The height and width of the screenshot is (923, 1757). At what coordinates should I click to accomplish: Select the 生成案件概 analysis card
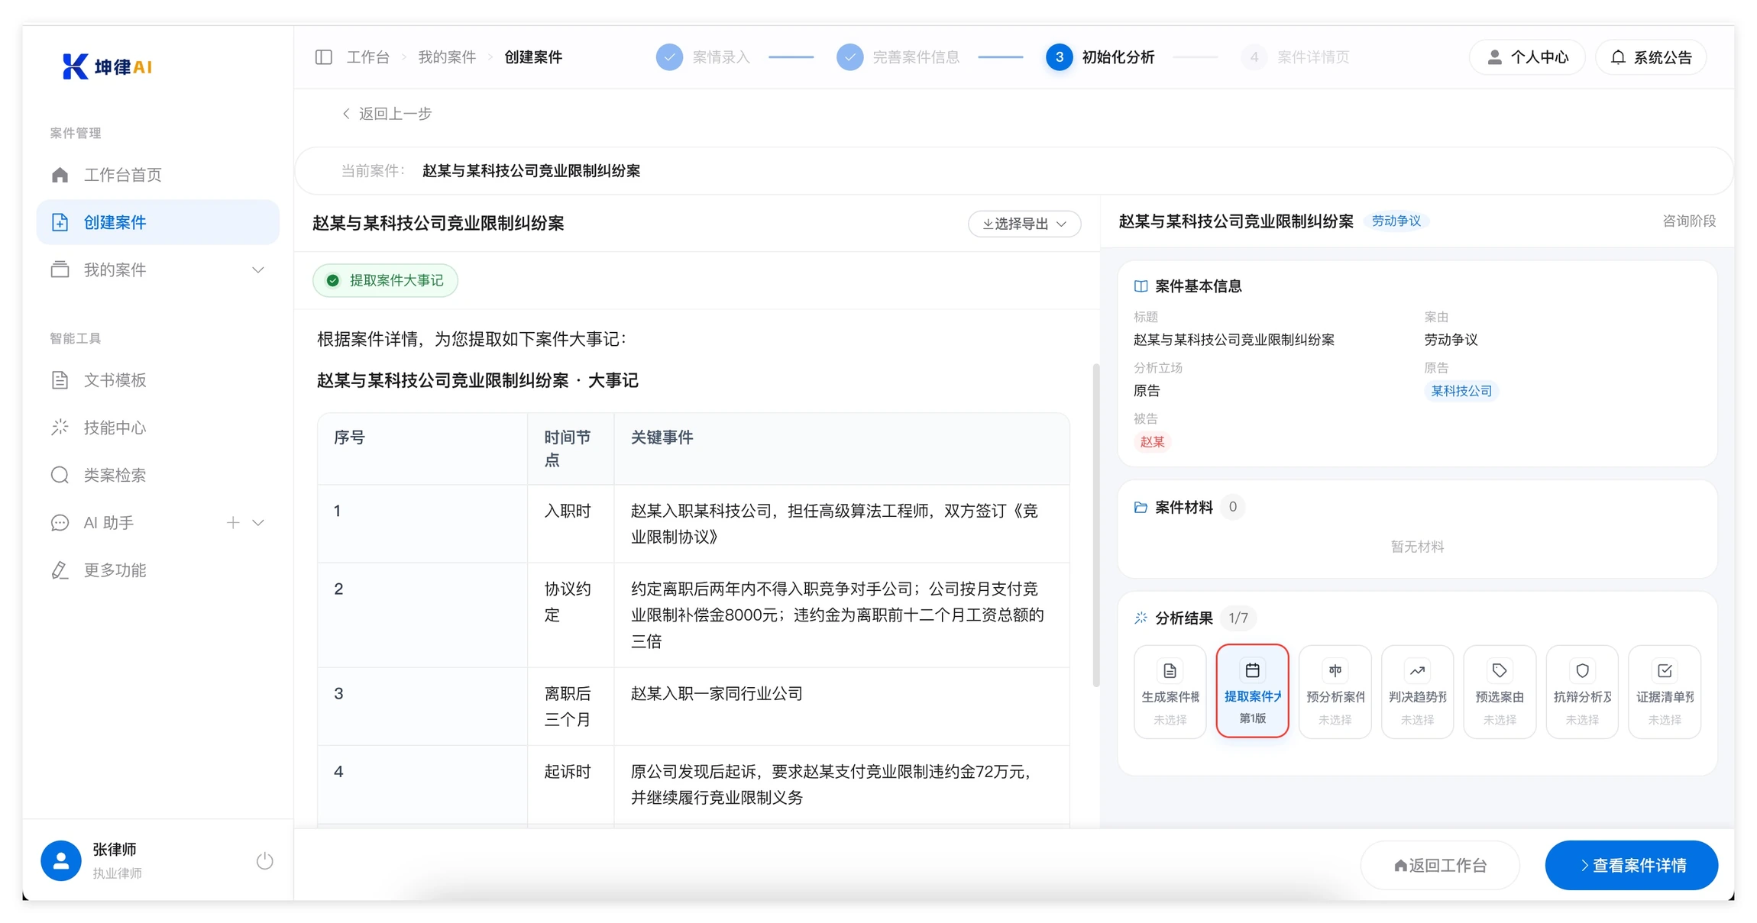tap(1170, 692)
